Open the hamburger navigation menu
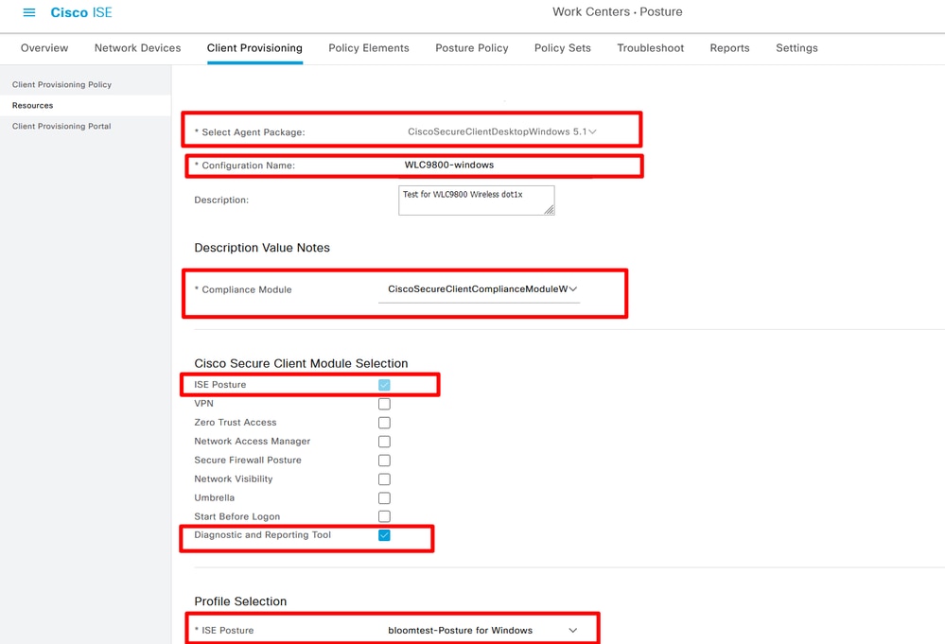 [x=29, y=12]
